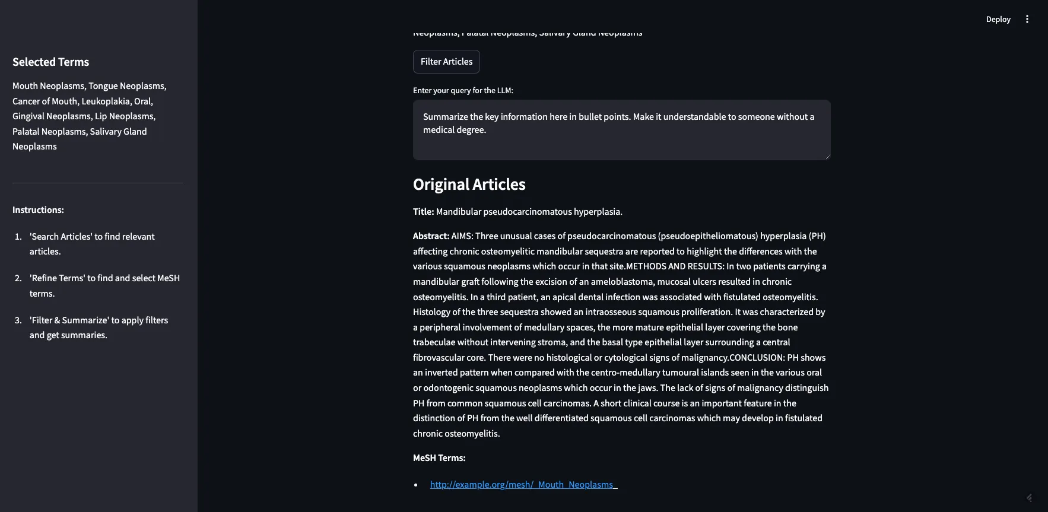Click the selected terms list in the sidebar
The image size is (1048, 512).
[x=90, y=116]
